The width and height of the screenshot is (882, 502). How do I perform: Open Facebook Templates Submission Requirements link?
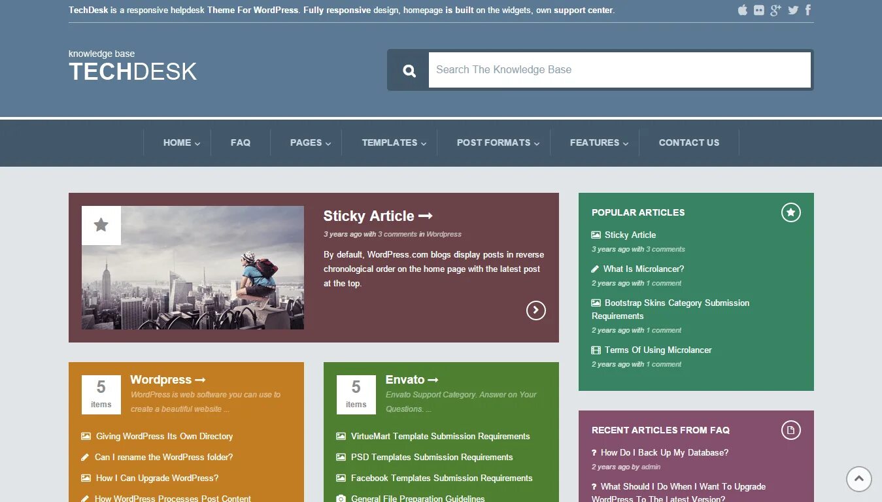click(x=441, y=478)
